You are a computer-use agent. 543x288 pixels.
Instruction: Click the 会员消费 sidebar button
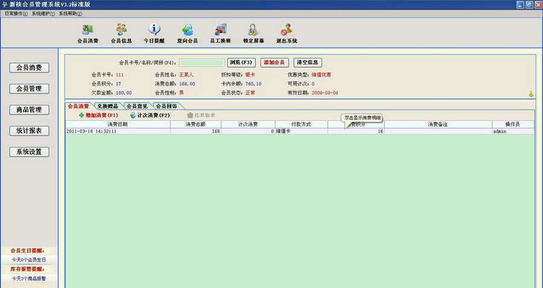coord(30,67)
